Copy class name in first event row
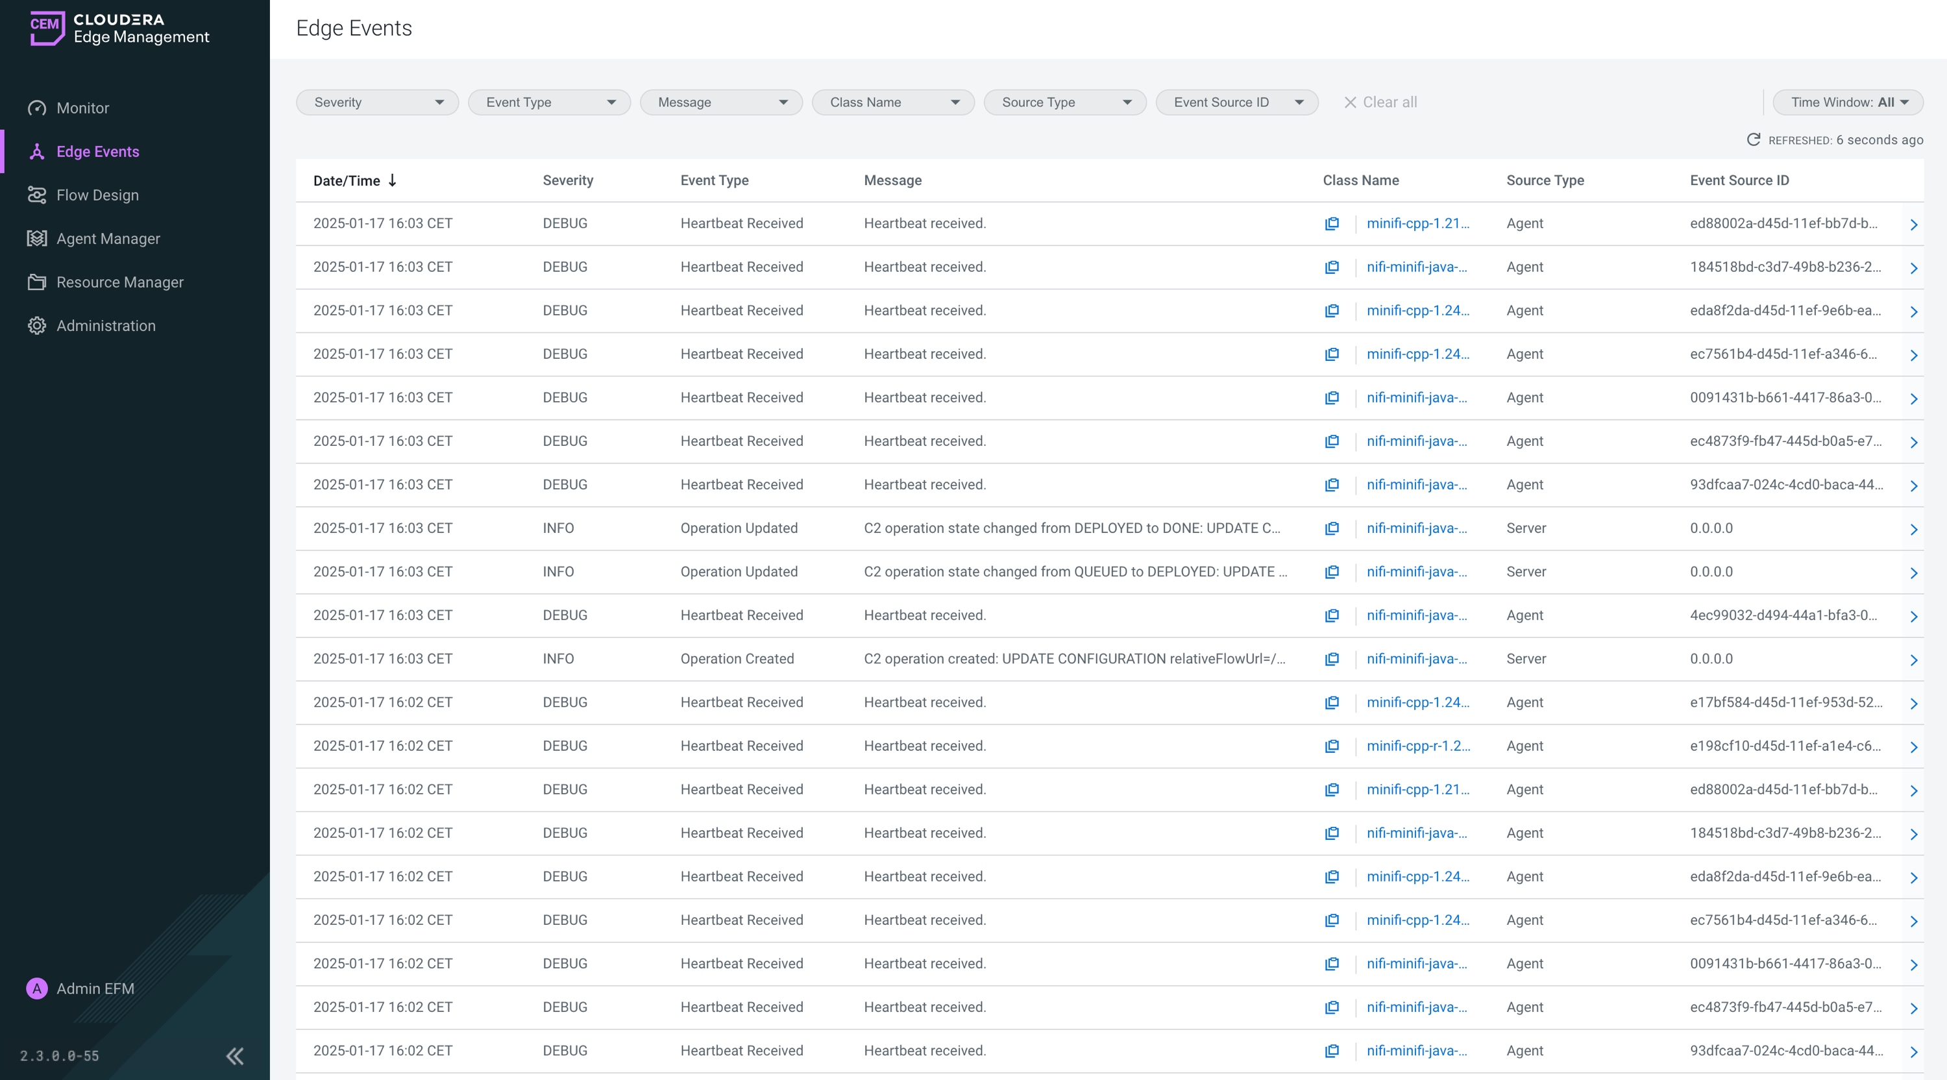Viewport: 1947px width, 1080px height. click(1332, 224)
